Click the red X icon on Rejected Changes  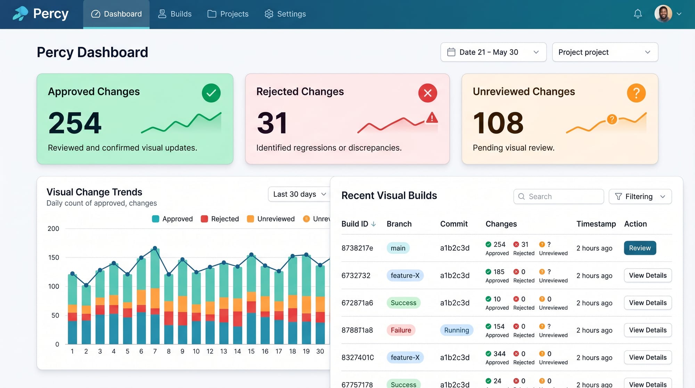427,93
